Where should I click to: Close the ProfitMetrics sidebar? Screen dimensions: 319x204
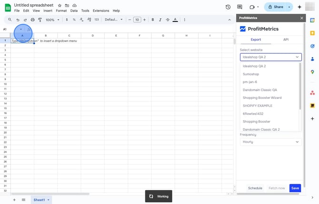click(x=302, y=18)
